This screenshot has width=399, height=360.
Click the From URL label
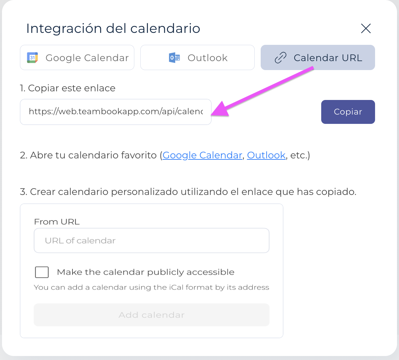(57, 222)
